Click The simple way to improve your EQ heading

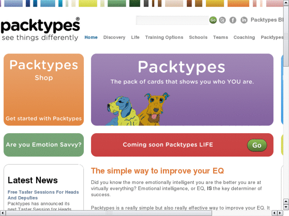click(x=157, y=171)
